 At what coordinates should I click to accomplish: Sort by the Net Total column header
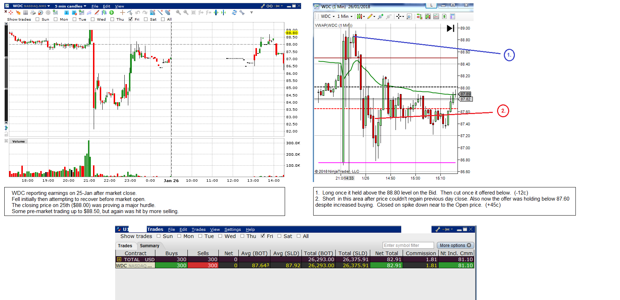click(387, 253)
